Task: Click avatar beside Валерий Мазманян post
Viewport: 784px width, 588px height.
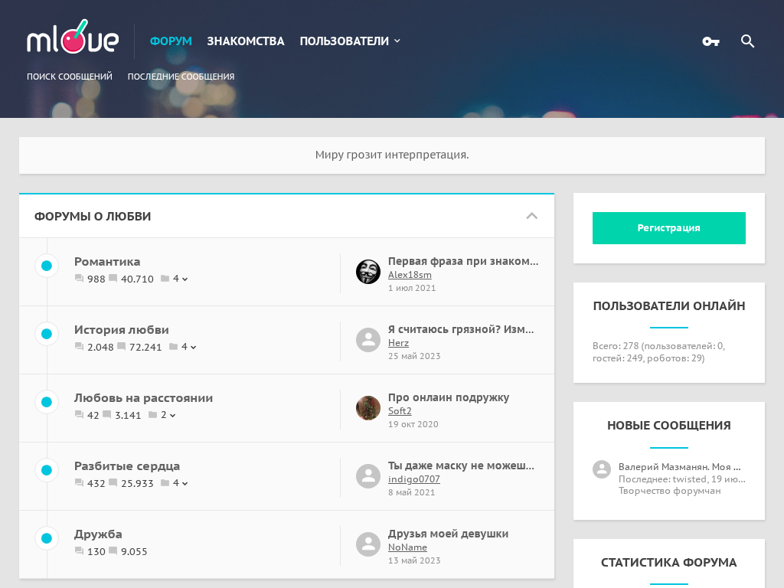Action: 602,469
